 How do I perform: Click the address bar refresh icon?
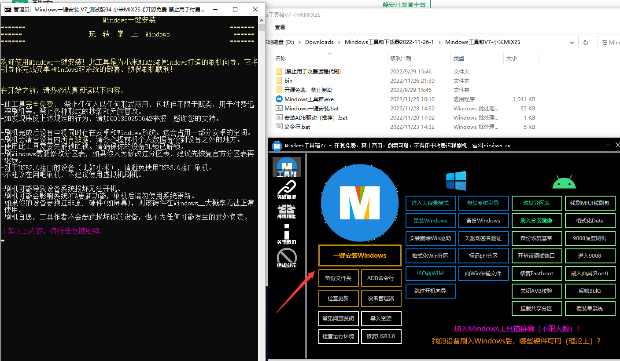click(x=585, y=43)
